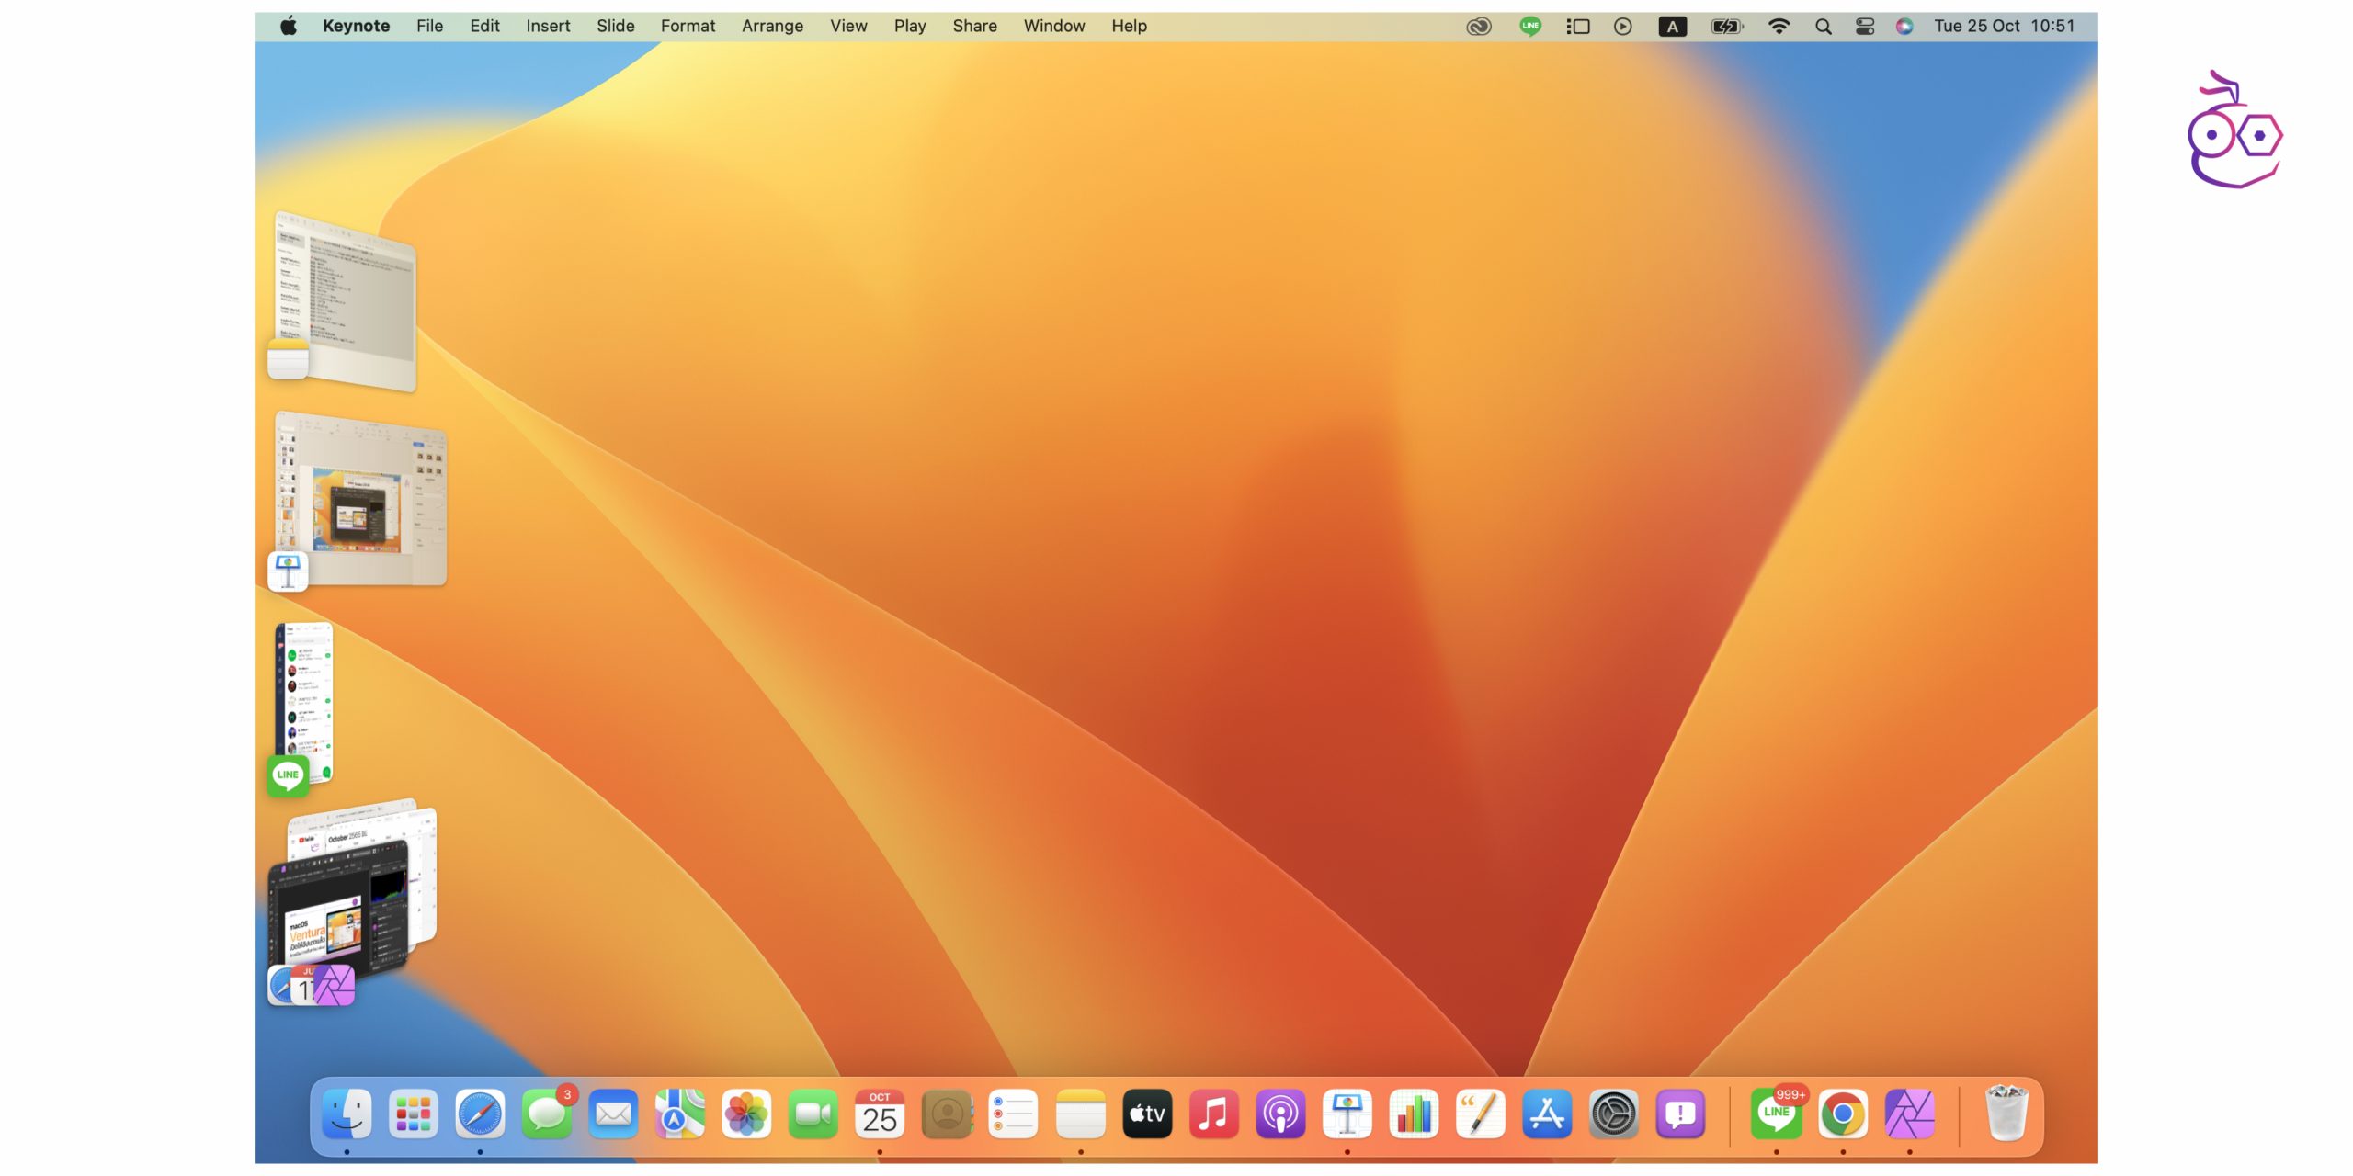This screenshot has height=1176, width=2353.
Task: Open Control Center in menu bar
Action: pyautogui.click(x=1864, y=27)
